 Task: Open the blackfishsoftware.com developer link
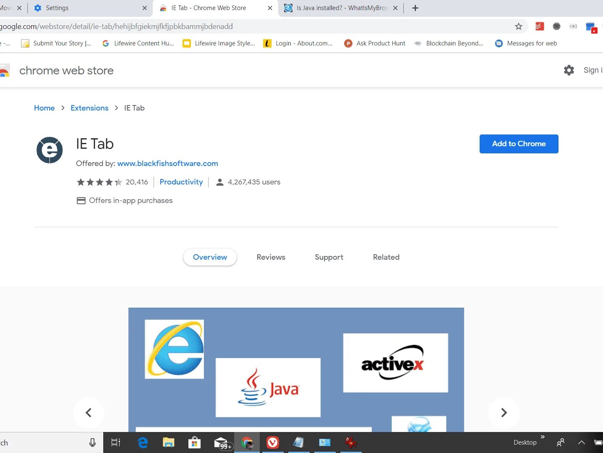pos(167,163)
